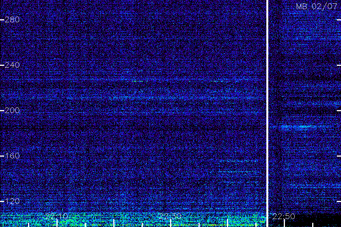Click the MB 02/07 date label

coord(317,6)
